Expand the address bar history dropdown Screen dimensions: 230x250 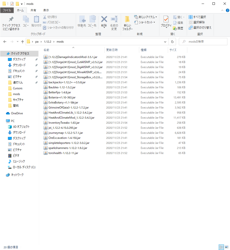click(165, 42)
